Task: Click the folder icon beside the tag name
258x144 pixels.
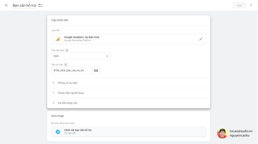Action: point(40,5)
